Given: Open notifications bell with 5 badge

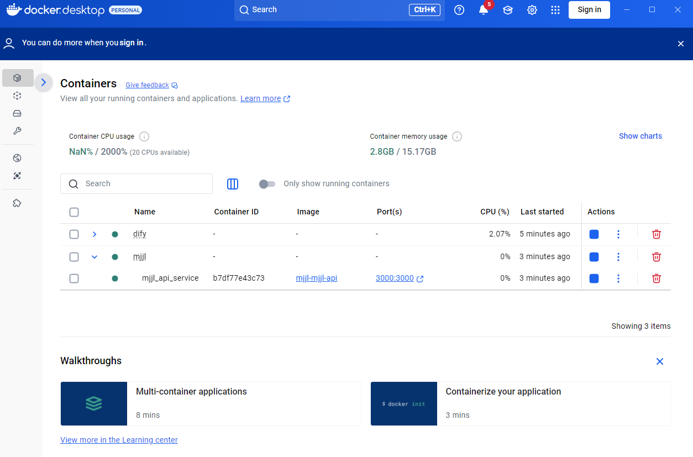Looking at the screenshot, I should [484, 10].
